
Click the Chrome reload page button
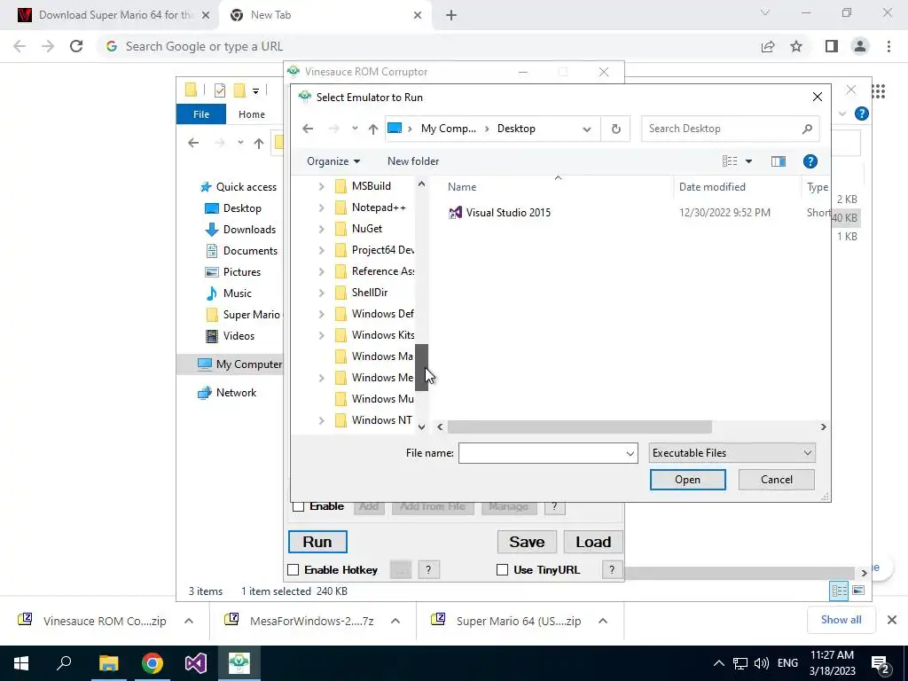(76, 46)
